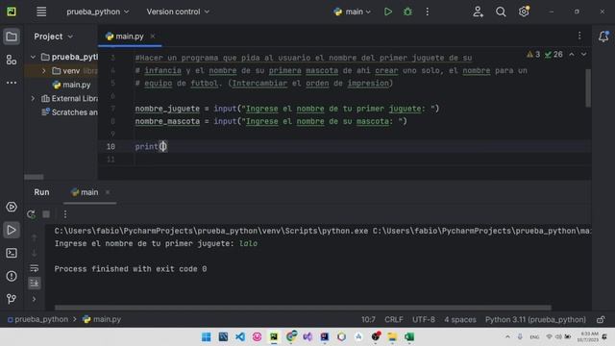
Task: Open IDE settings gear
Action: click(524, 12)
